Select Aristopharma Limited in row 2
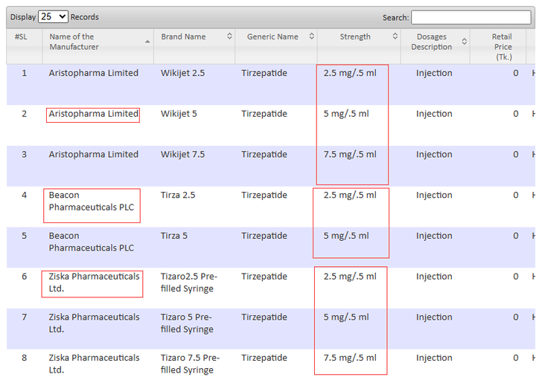This screenshot has width=536, height=377. click(x=93, y=114)
